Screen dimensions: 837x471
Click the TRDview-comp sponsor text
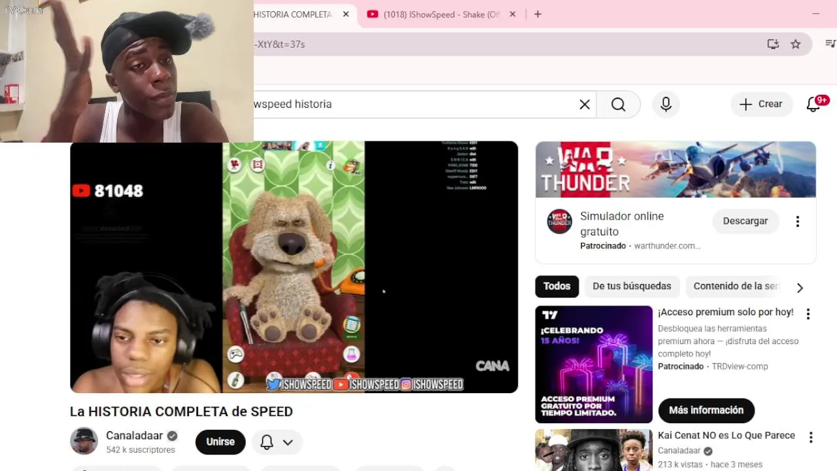coord(740,366)
